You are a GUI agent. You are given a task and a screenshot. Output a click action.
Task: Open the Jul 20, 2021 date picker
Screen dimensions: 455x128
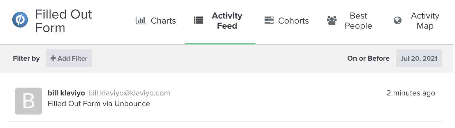pyautogui.click(x=419, y=58)
